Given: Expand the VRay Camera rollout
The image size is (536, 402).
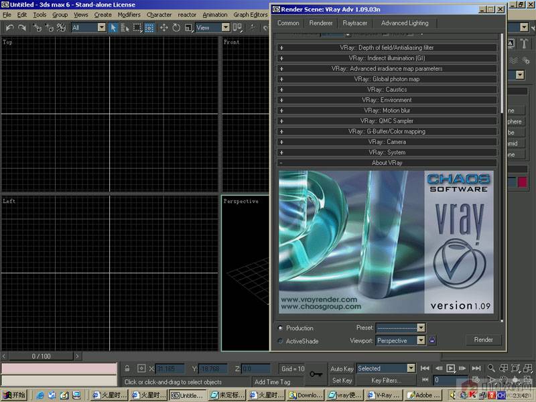Looking at the screenshot, I should click(x=387, y=142).
